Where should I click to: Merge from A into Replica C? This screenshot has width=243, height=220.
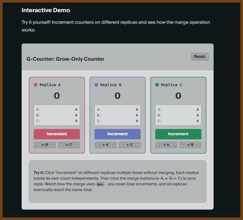(x=166, y=145)
